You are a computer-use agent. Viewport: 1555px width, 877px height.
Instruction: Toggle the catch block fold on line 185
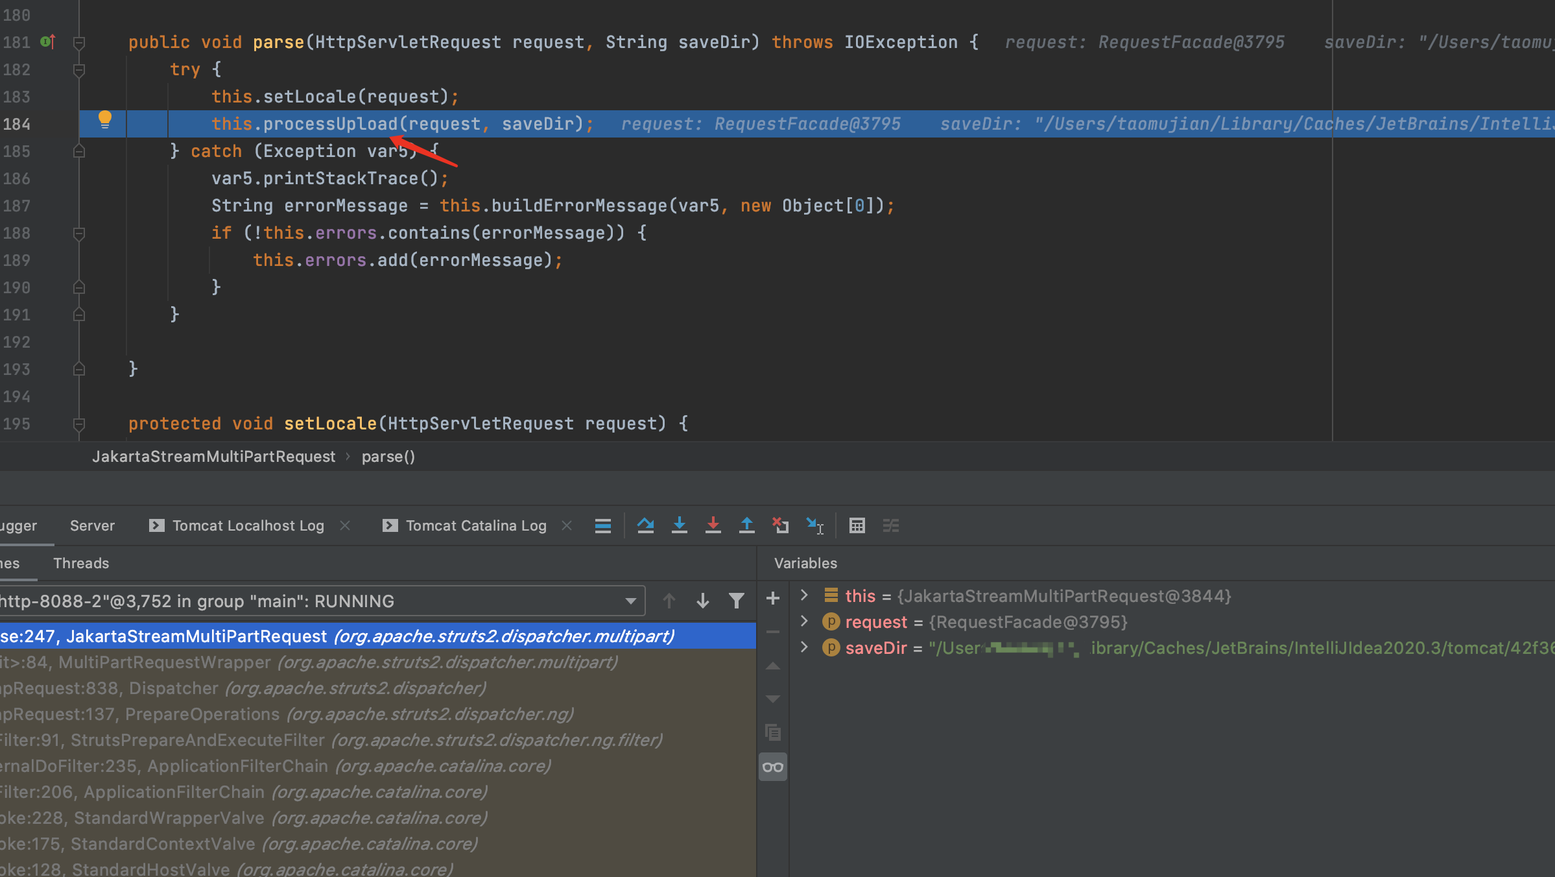click(79, 151)
